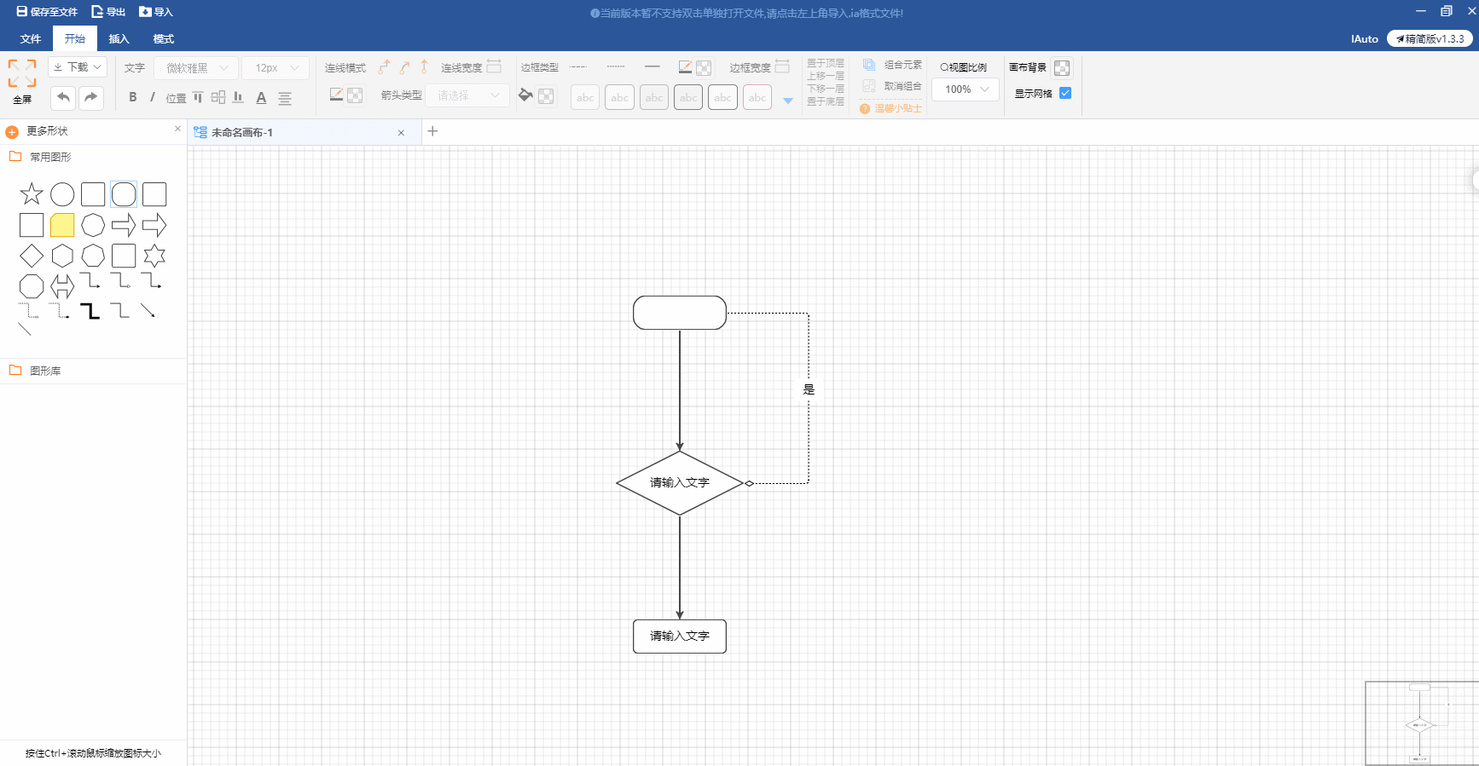Viewport: 1479px width, 766px height.
Task: Toggle bold text formatting
Action: 132,97
